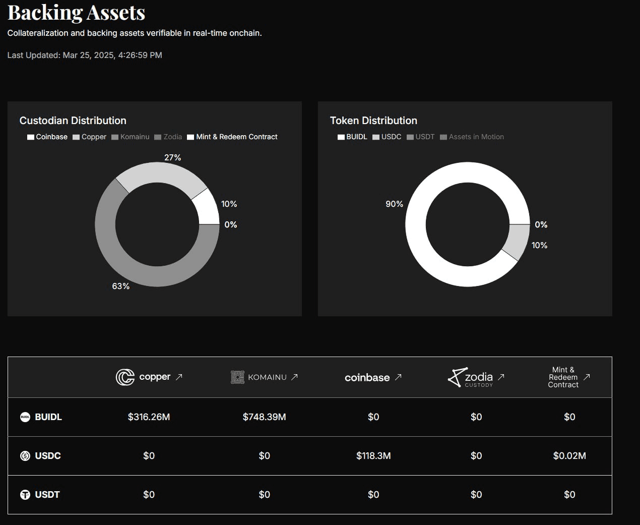The width and height of the screenshot is (640, 525).
Task: Open the zodia CUSTODY wordmark link
Action: click(x=479, y=378)
